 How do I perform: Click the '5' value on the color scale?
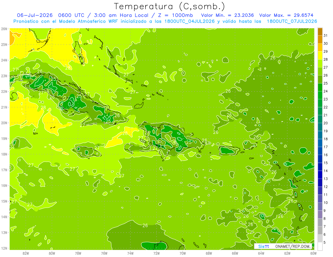pos(325,242)
